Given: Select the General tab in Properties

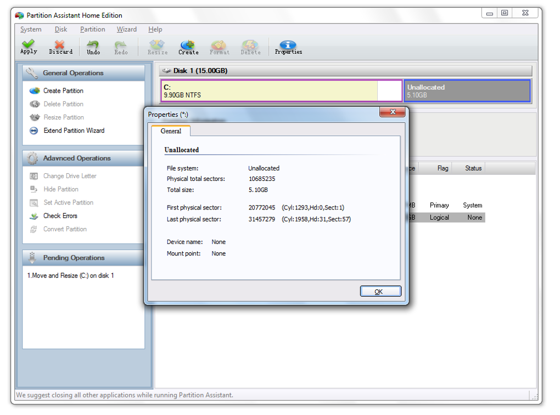Looking at the screenshot, I should (x=171, y=131).
